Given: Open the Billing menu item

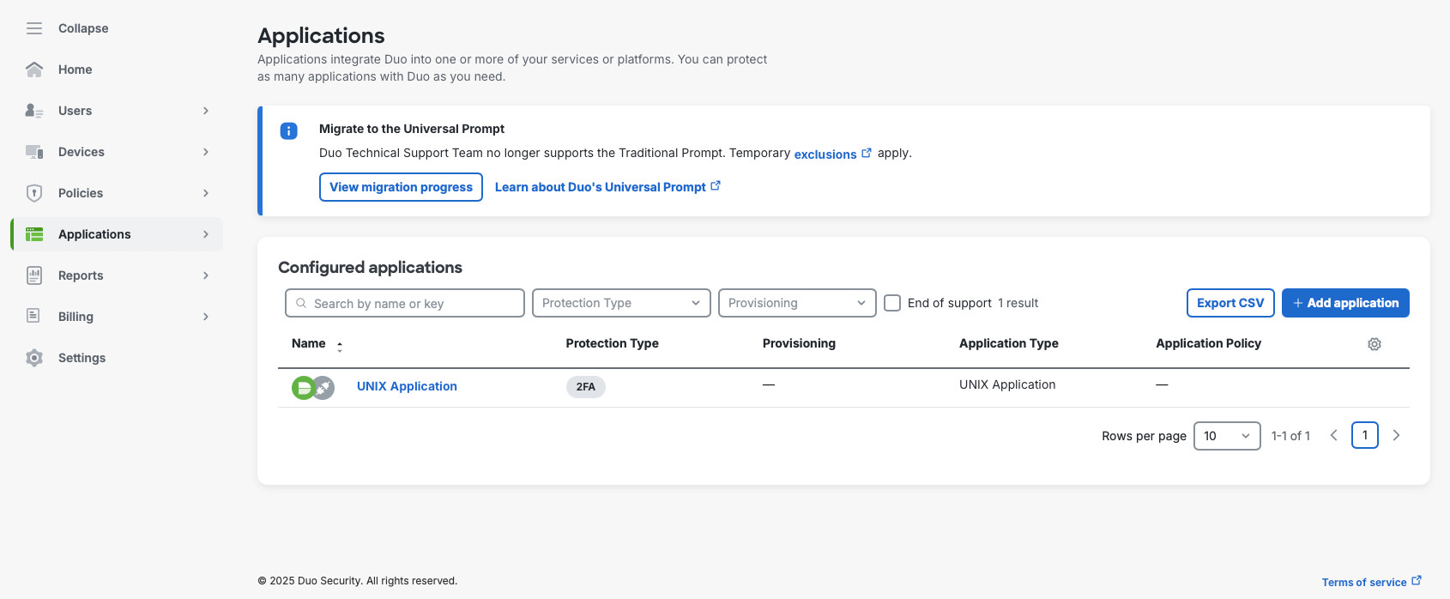Looking at the screenshot, I should pos(76,317).
